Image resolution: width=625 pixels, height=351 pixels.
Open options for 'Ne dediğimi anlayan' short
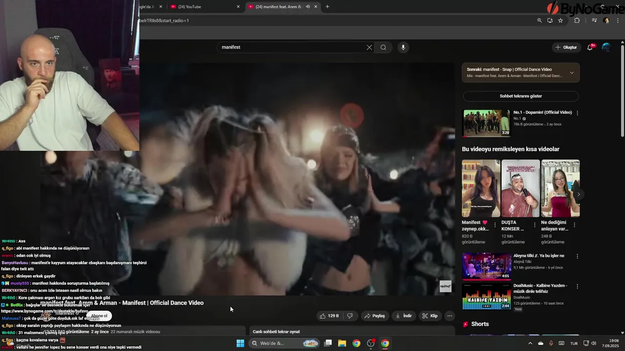pos(574,225)
